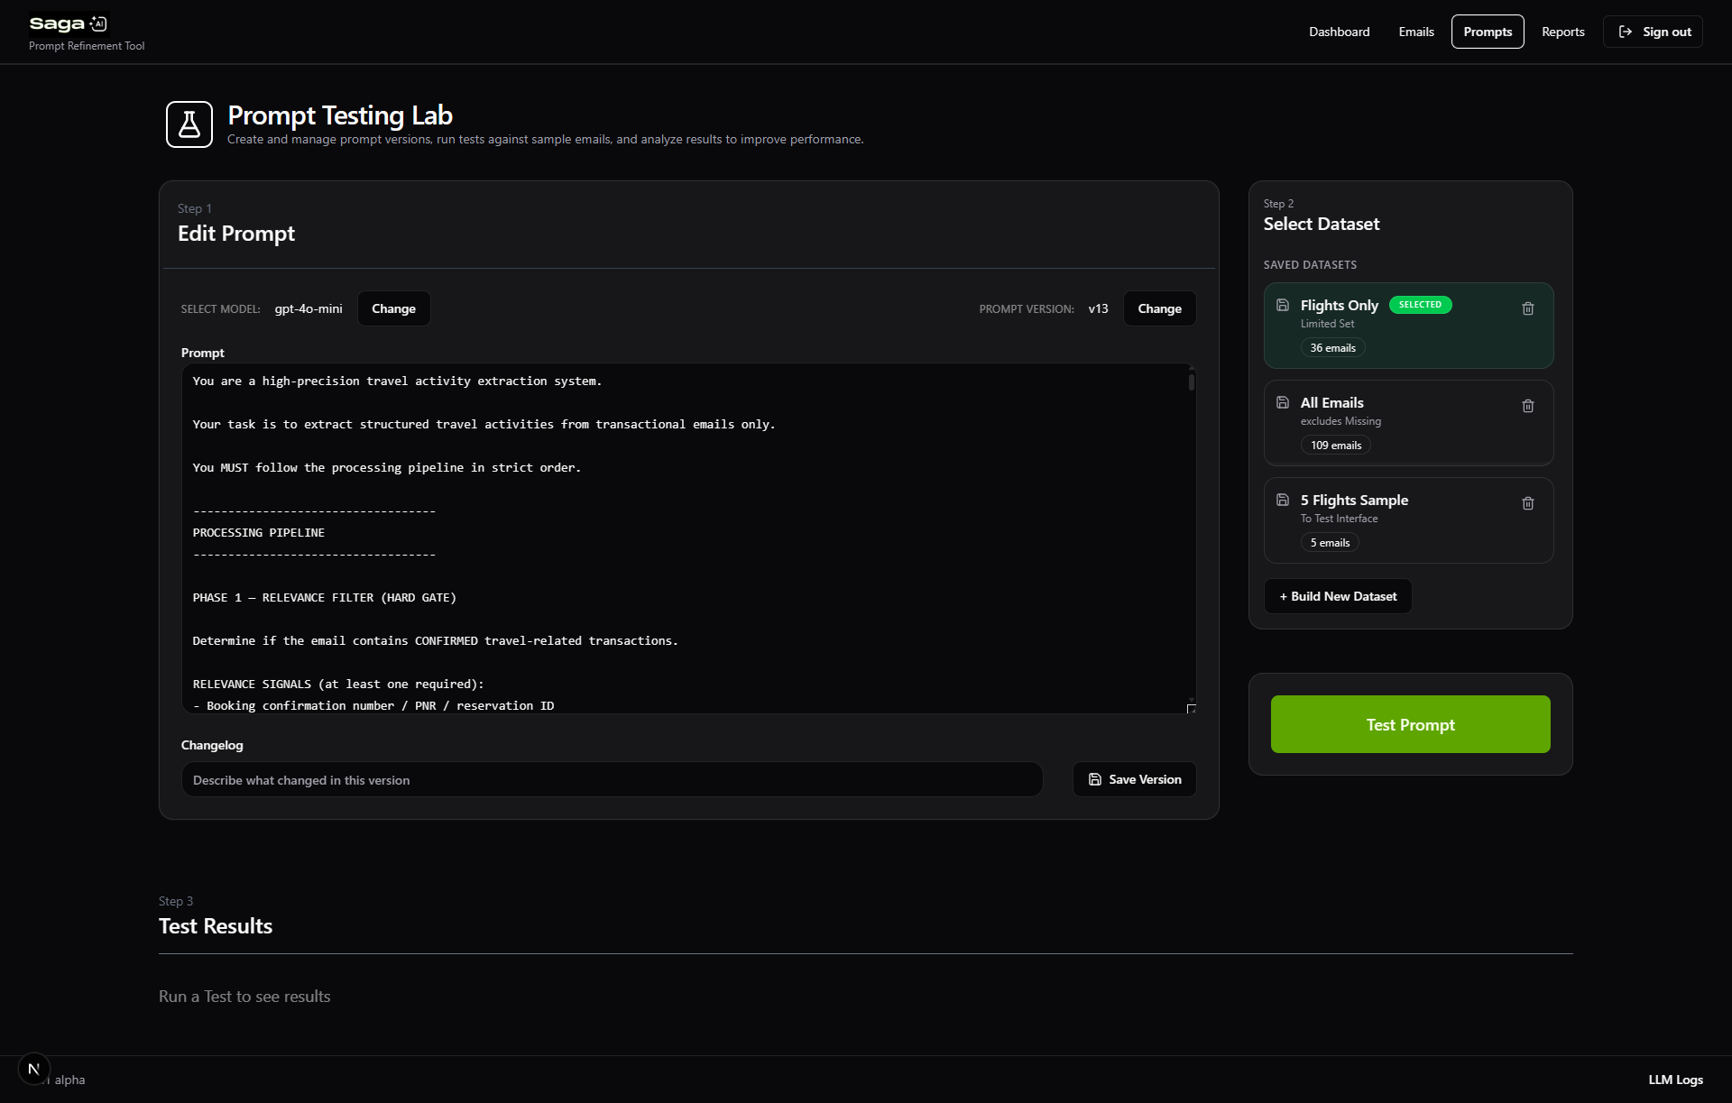Click the save icon on All Emails card
This screenshot has width=1732, height=1103.
coord(1283,402)
